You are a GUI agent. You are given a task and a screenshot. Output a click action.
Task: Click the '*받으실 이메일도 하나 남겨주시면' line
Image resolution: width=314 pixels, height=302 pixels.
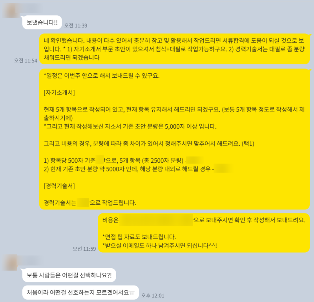click(x=160, y=246)
